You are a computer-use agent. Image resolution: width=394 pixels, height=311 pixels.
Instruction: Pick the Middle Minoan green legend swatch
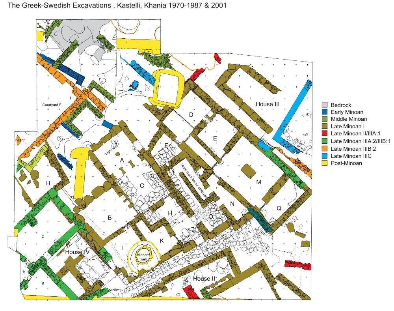[325, 120]
